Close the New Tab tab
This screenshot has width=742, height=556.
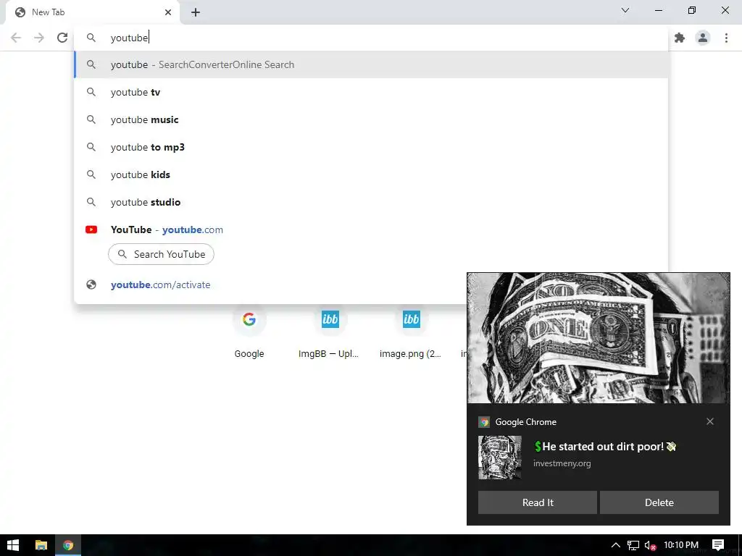(168, 12)
